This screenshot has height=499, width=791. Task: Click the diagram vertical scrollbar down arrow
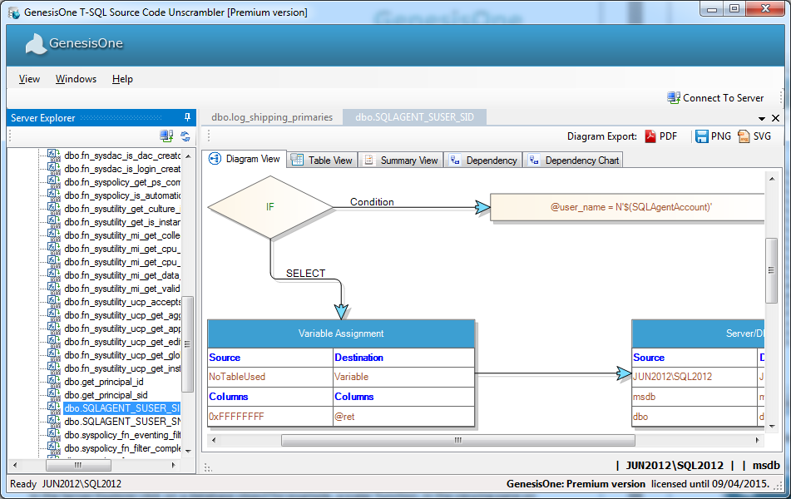(x=772, y=427)
